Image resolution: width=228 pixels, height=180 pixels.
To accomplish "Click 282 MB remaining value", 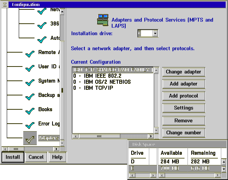I will (200, 162).
